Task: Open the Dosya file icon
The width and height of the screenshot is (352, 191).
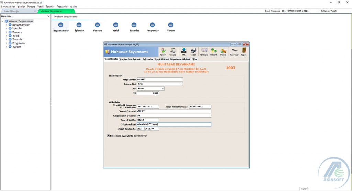Action: tap(223, 52)
